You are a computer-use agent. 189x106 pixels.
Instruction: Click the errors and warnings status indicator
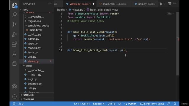[18, 104]
